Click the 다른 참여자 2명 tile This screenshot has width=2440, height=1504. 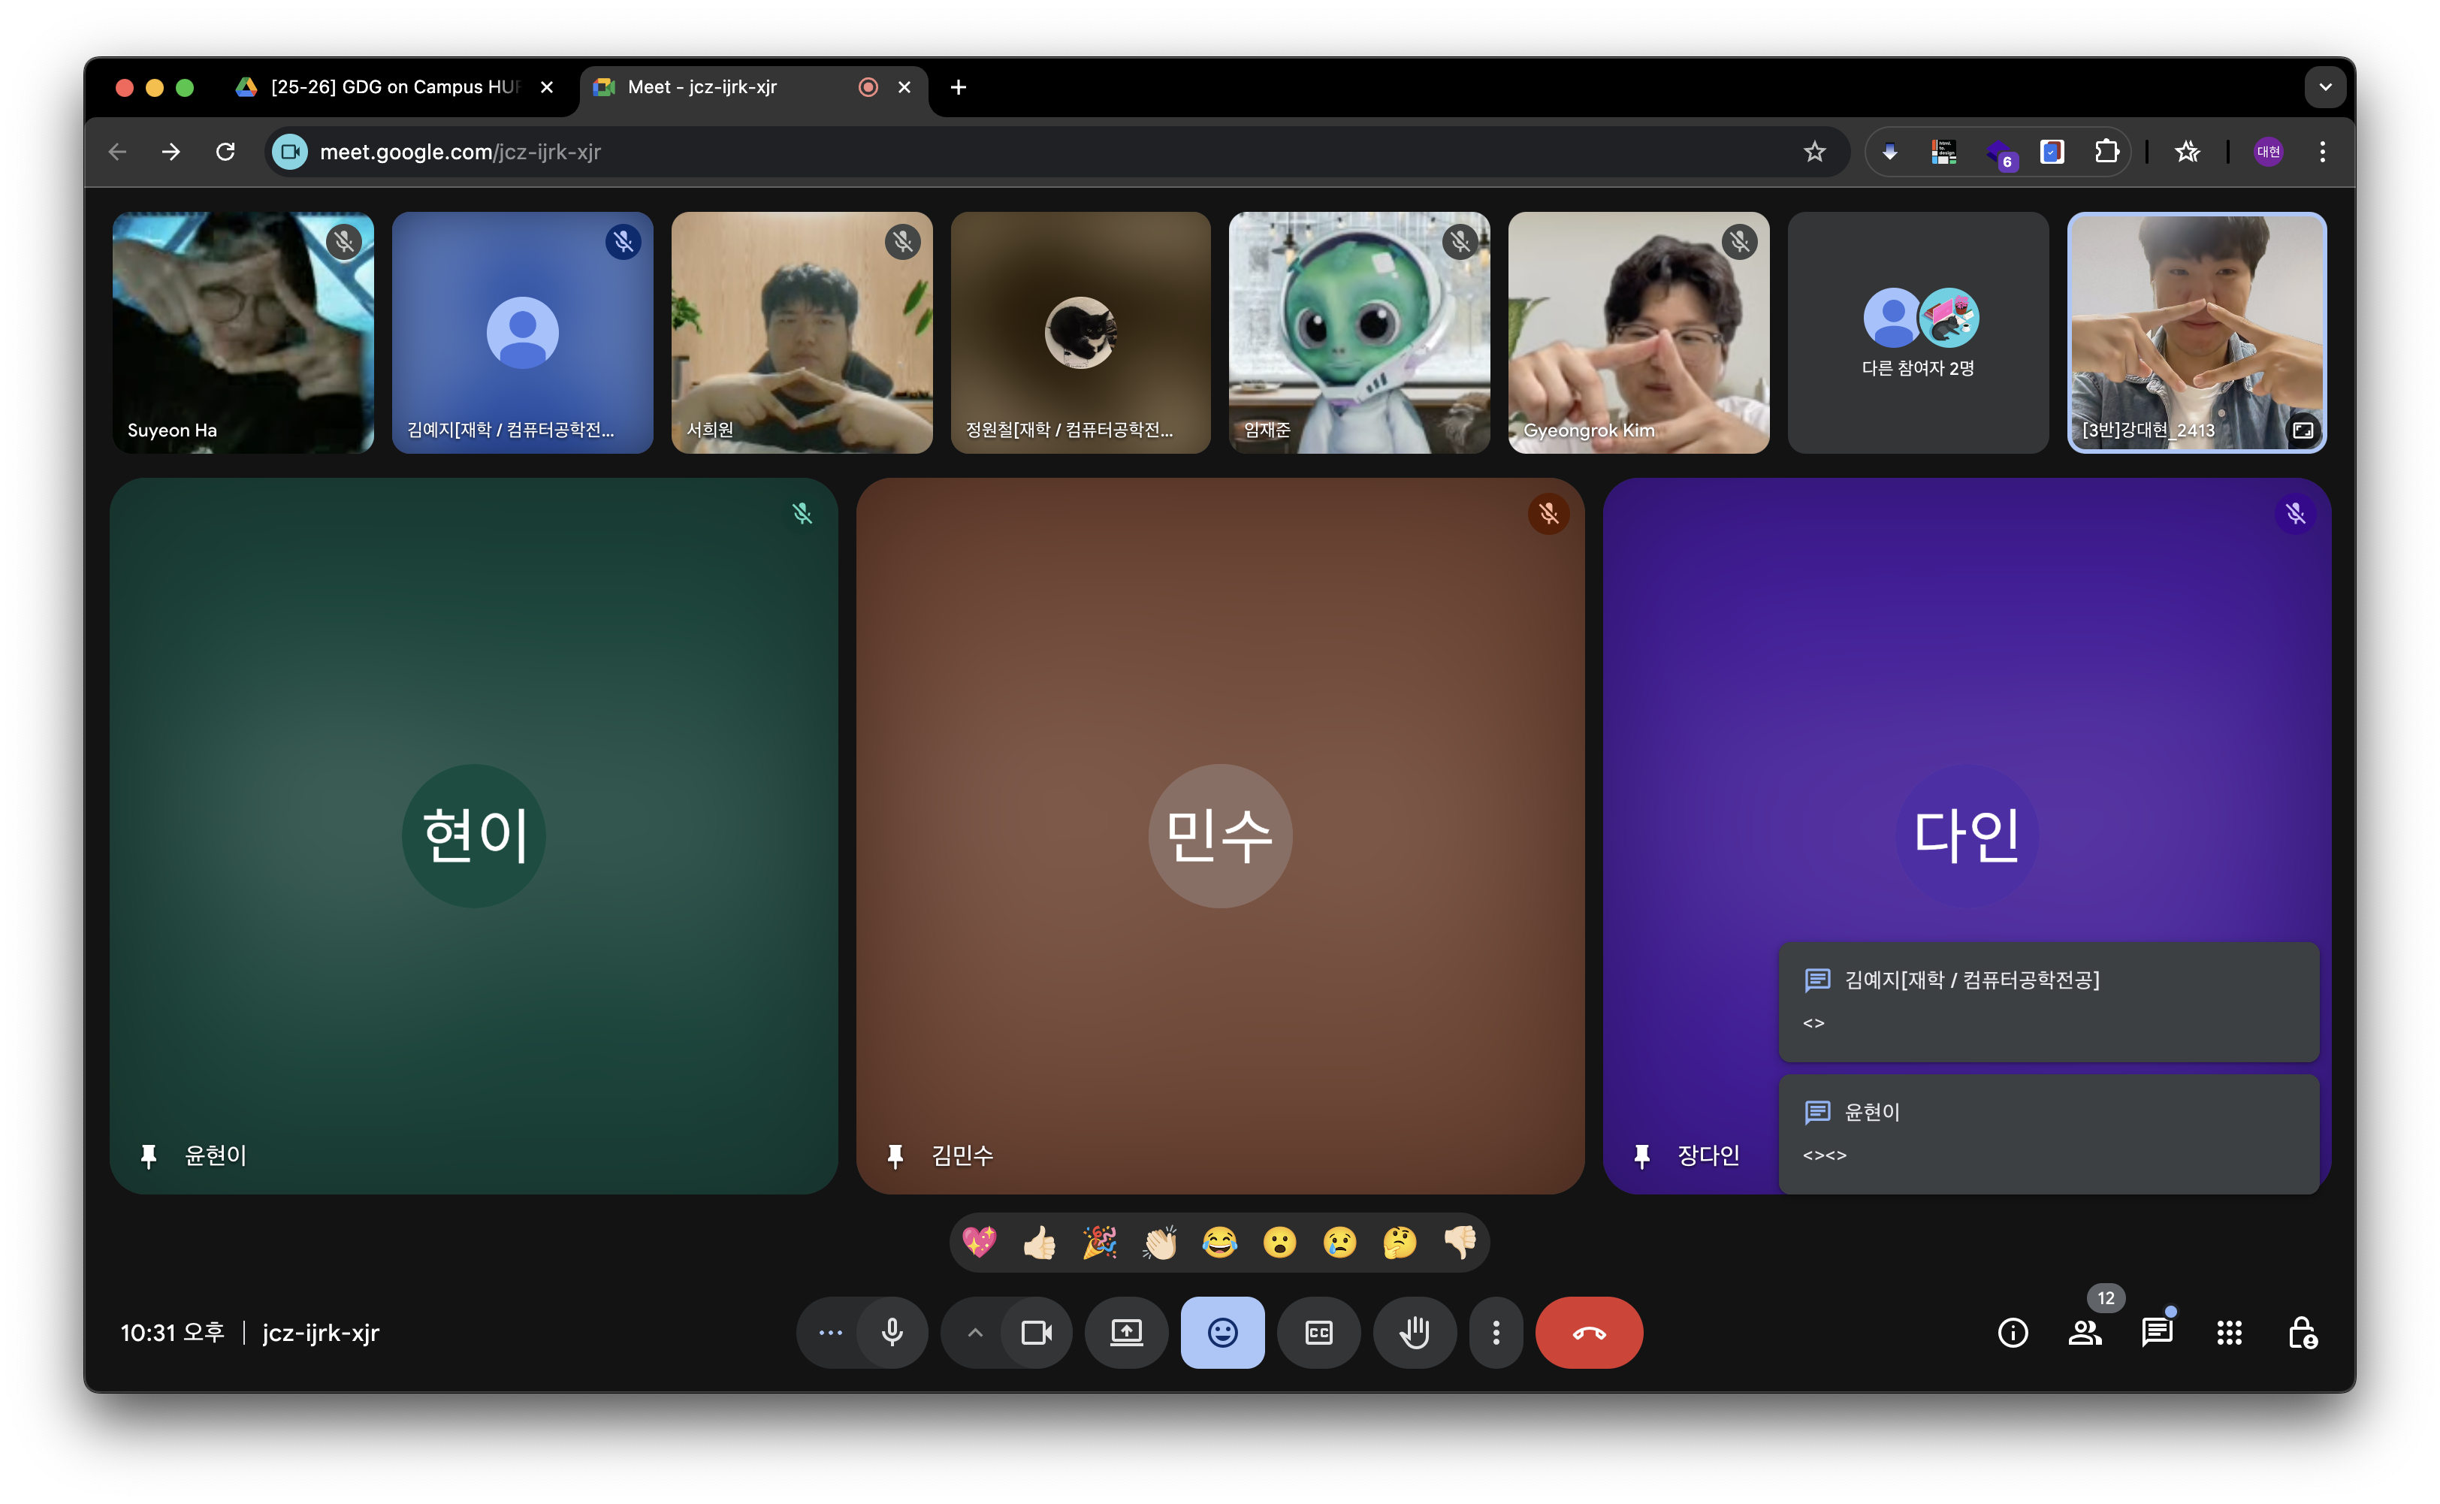point(1918,334)
